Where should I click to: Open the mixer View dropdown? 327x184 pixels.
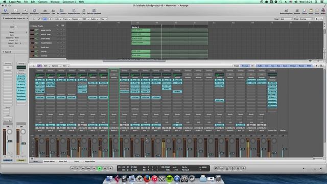pos(66,66)
